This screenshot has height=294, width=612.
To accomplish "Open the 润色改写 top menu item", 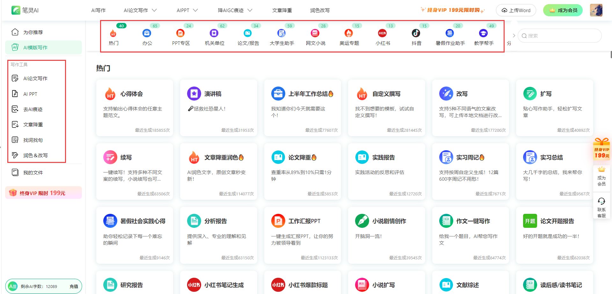I will (x=320, y=10).
